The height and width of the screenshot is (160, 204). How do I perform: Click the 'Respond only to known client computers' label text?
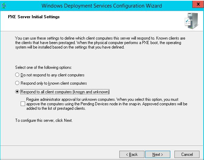[x=54, y=83]
